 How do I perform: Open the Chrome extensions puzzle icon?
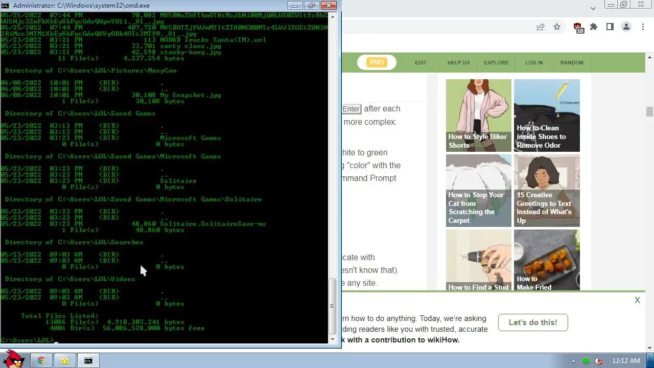click(594, 27)
